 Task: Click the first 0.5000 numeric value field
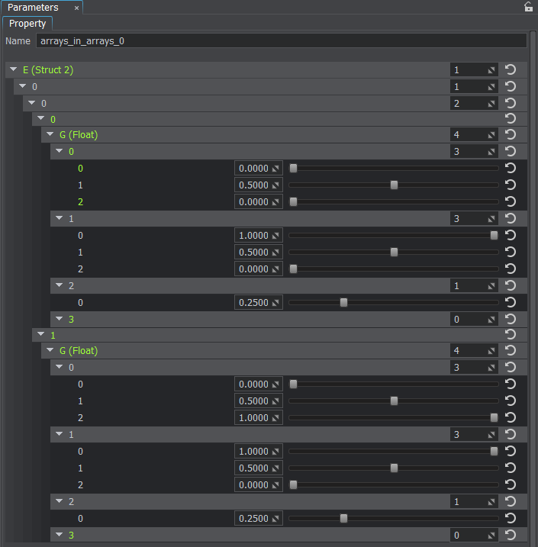coord(258,185)
